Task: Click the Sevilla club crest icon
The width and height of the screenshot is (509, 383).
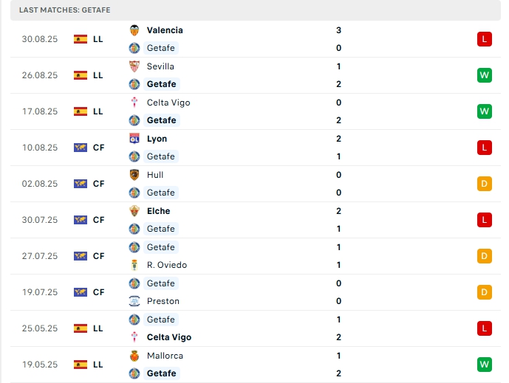Action: [134, 66]
